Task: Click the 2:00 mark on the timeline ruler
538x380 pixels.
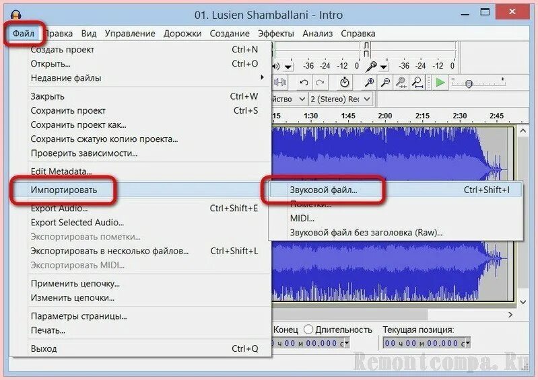Action: click(x=385, y=116)
